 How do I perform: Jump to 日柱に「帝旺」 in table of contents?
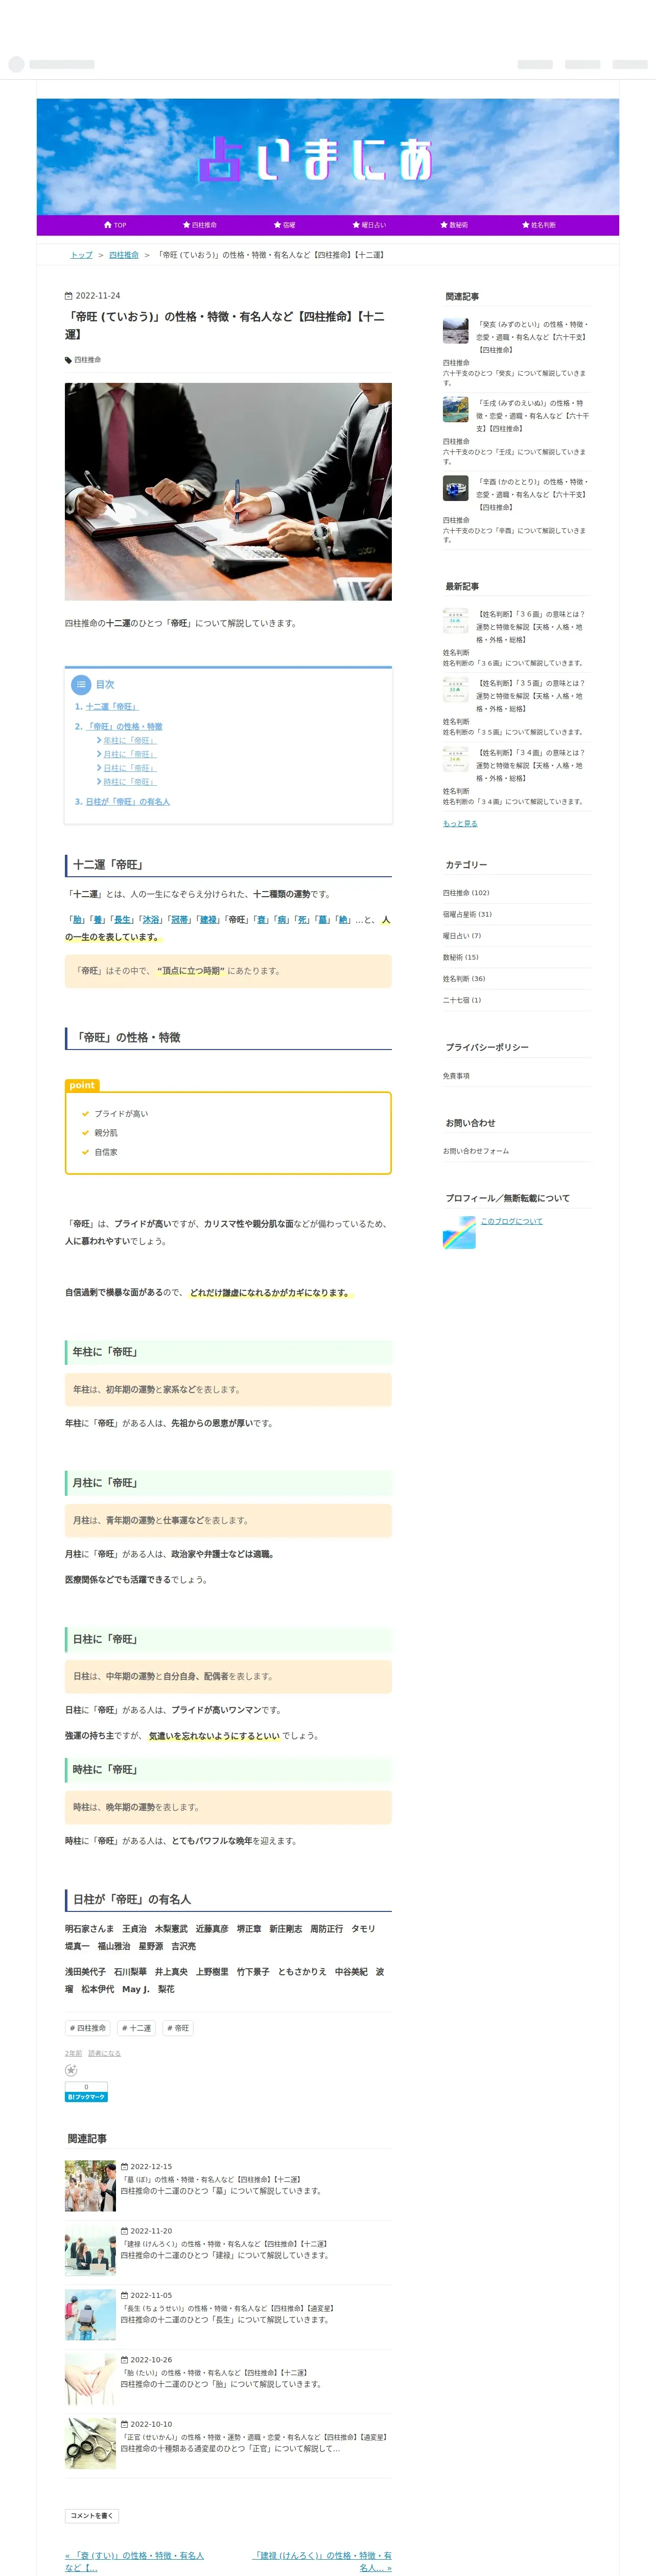click(x=129, y=768)
